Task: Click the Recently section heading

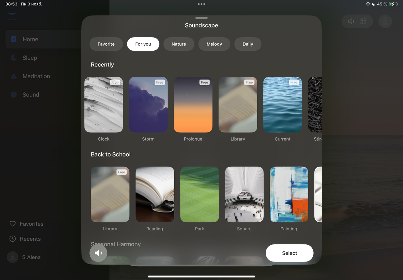Action: (x=102, y=65)
